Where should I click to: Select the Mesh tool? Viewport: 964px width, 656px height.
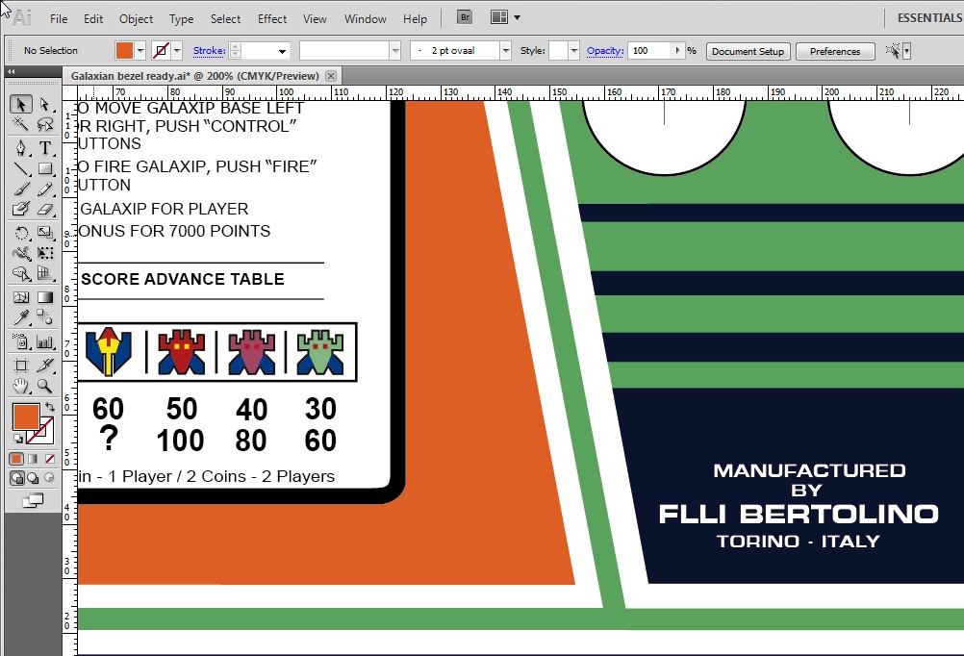[x=21, y=297]
